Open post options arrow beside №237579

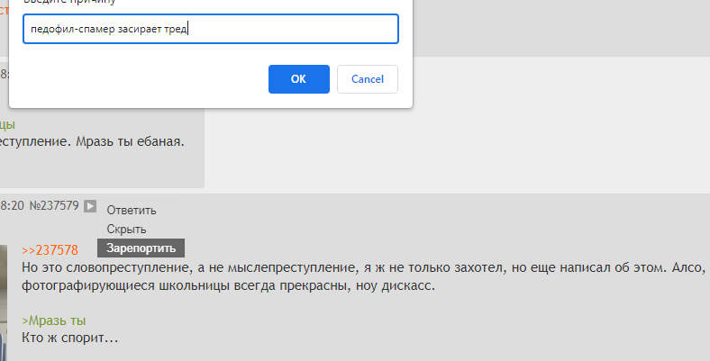pos(89,206)
